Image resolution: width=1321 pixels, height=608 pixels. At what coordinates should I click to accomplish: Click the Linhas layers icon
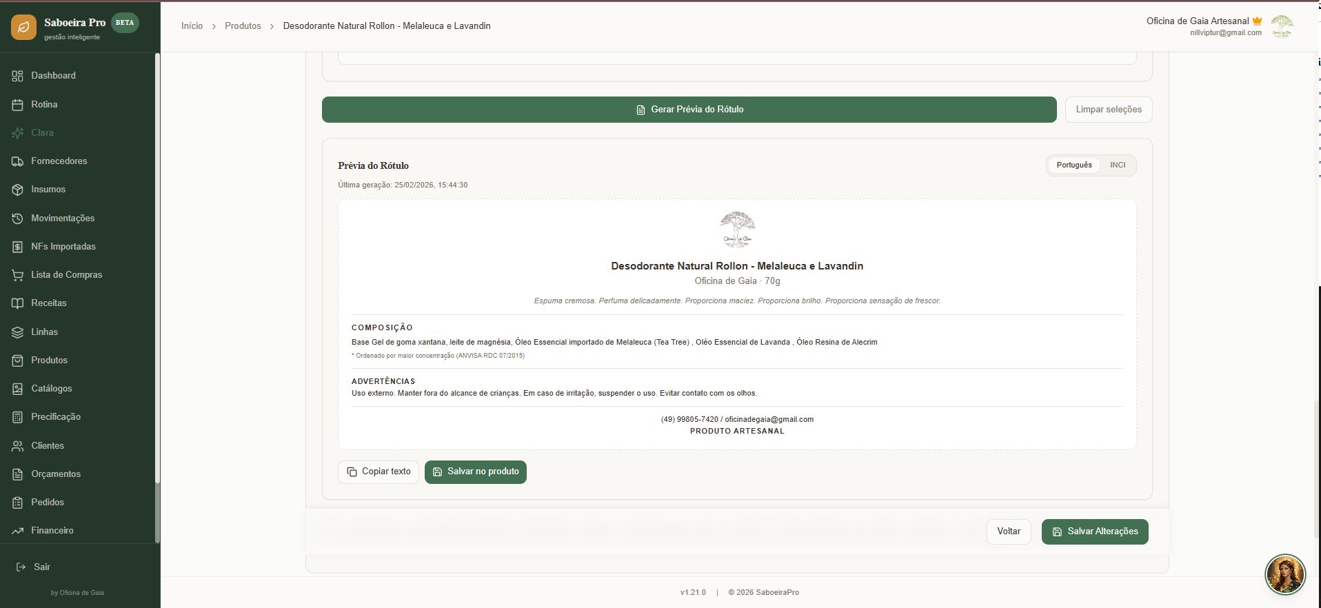coord(18,332)
